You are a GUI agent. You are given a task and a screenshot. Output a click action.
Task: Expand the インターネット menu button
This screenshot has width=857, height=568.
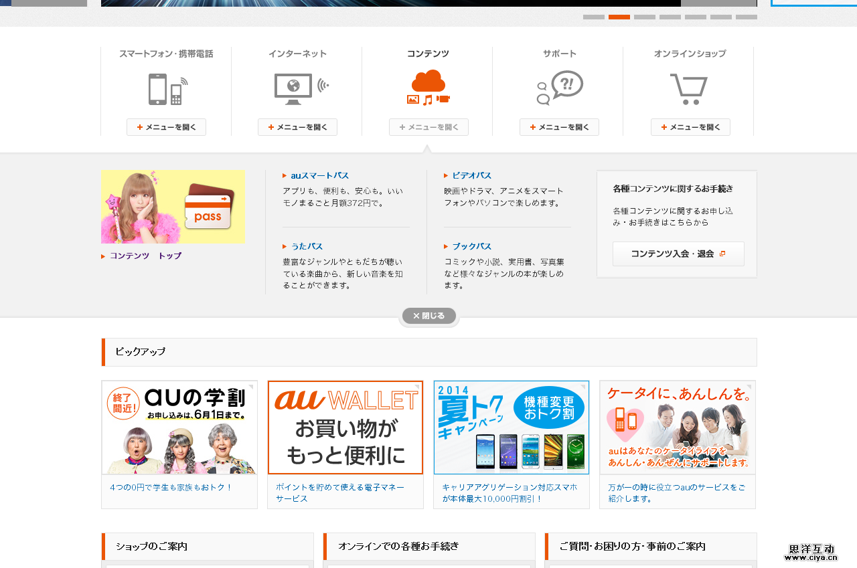tap(297, 127)
